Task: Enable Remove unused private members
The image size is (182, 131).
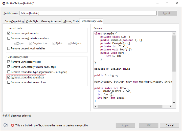Action: click(x=9, y=38)
